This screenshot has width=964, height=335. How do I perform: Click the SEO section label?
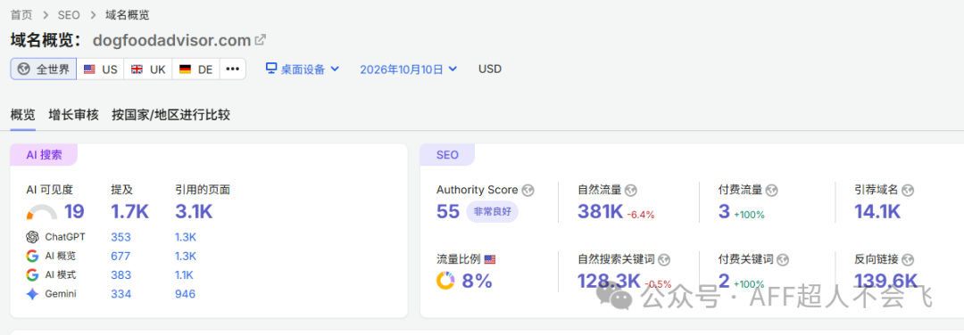[447, 155]
